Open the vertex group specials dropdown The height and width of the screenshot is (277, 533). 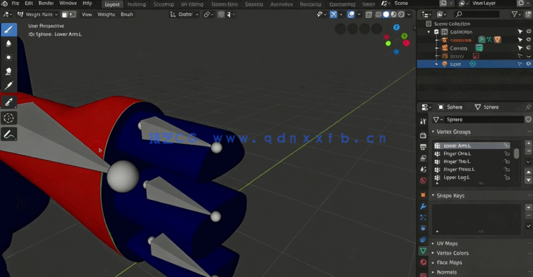point(529,162)
